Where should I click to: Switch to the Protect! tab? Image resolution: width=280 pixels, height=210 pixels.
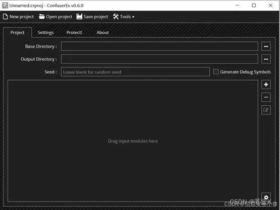[x=74, y=33]
